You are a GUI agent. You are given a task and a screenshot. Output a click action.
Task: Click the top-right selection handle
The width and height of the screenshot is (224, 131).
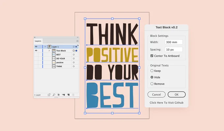click(x=139, y=18)
